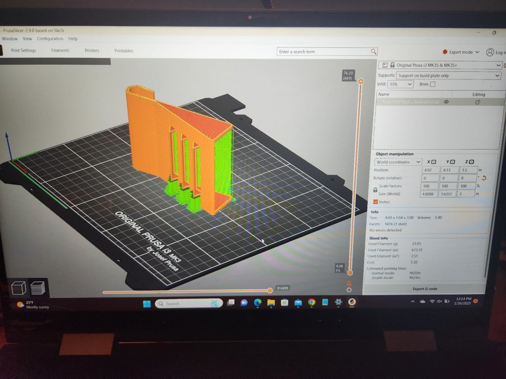This screenshot has width=506, height=379.
Task: Toggle visibility eye icon for listed object
Action: [446, 102]
